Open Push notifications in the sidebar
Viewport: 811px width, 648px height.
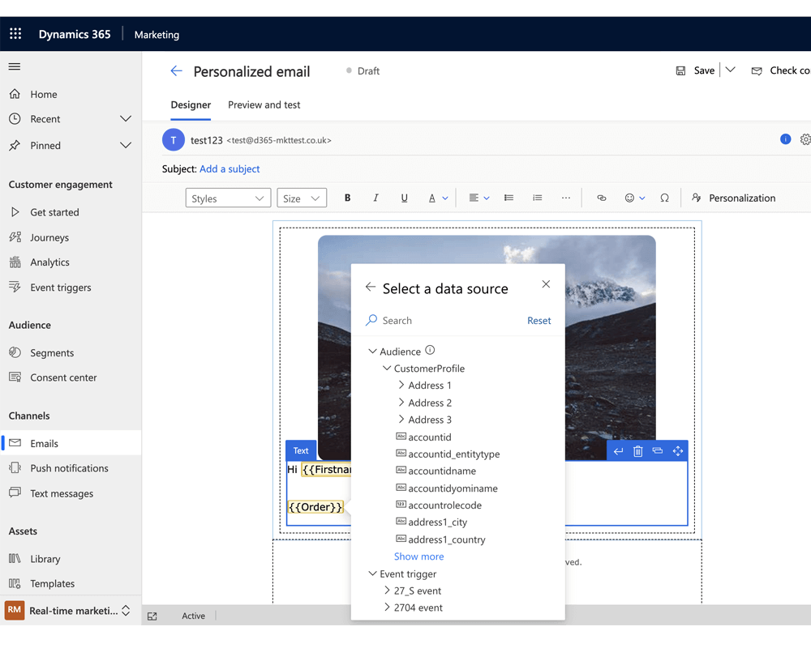click(71, 468)
